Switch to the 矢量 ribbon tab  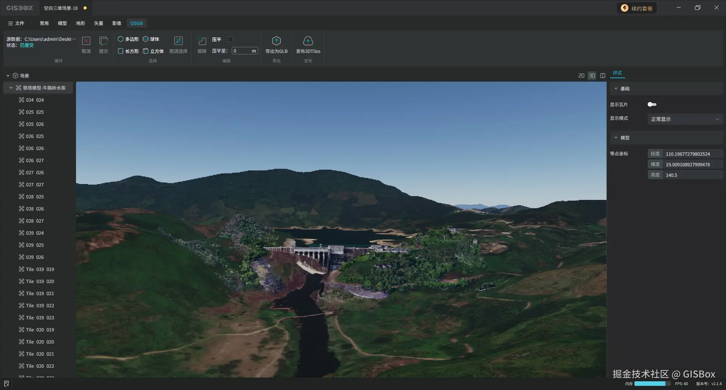coord(99,23)
